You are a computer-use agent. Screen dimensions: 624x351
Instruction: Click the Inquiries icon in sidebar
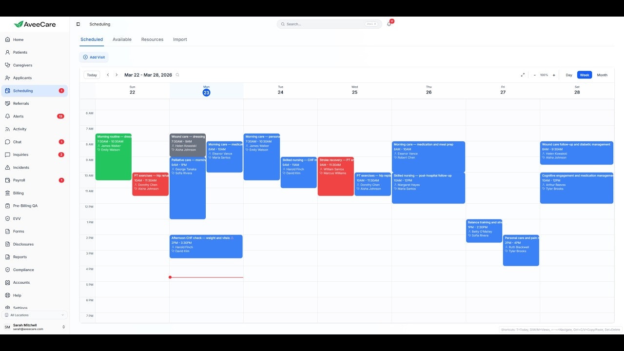click(x=7, y=155)
